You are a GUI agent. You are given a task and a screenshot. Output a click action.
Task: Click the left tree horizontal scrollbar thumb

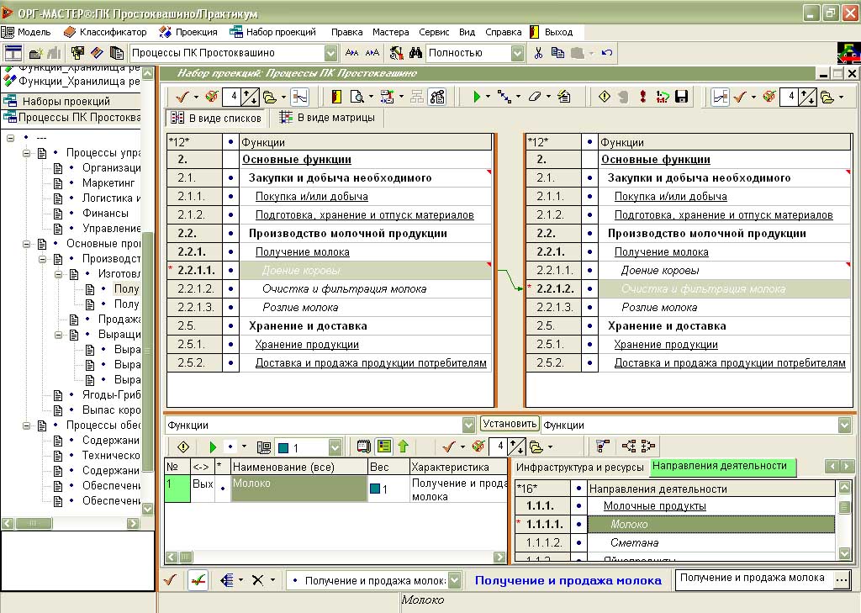[33, 524]
